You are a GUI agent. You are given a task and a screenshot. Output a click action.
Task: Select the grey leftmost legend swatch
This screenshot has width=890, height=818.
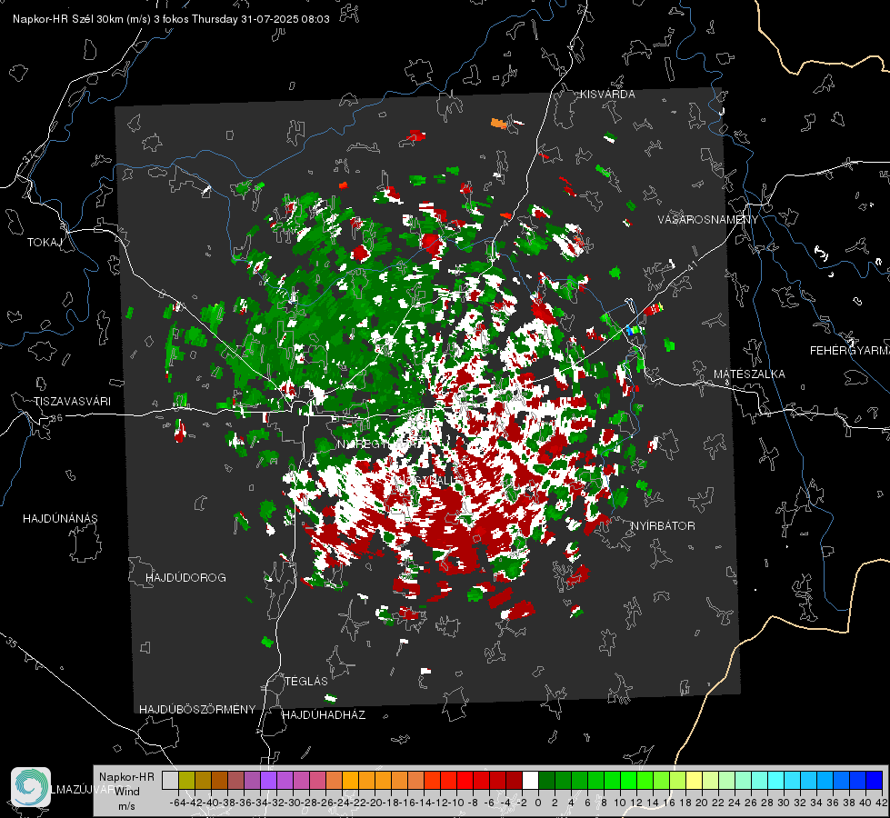point(170,780)
